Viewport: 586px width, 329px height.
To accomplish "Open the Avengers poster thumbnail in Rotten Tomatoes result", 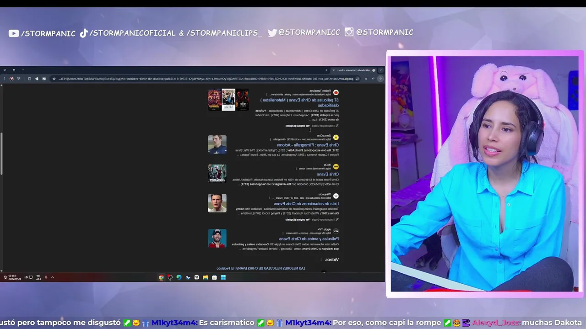I will pos(214,100).
